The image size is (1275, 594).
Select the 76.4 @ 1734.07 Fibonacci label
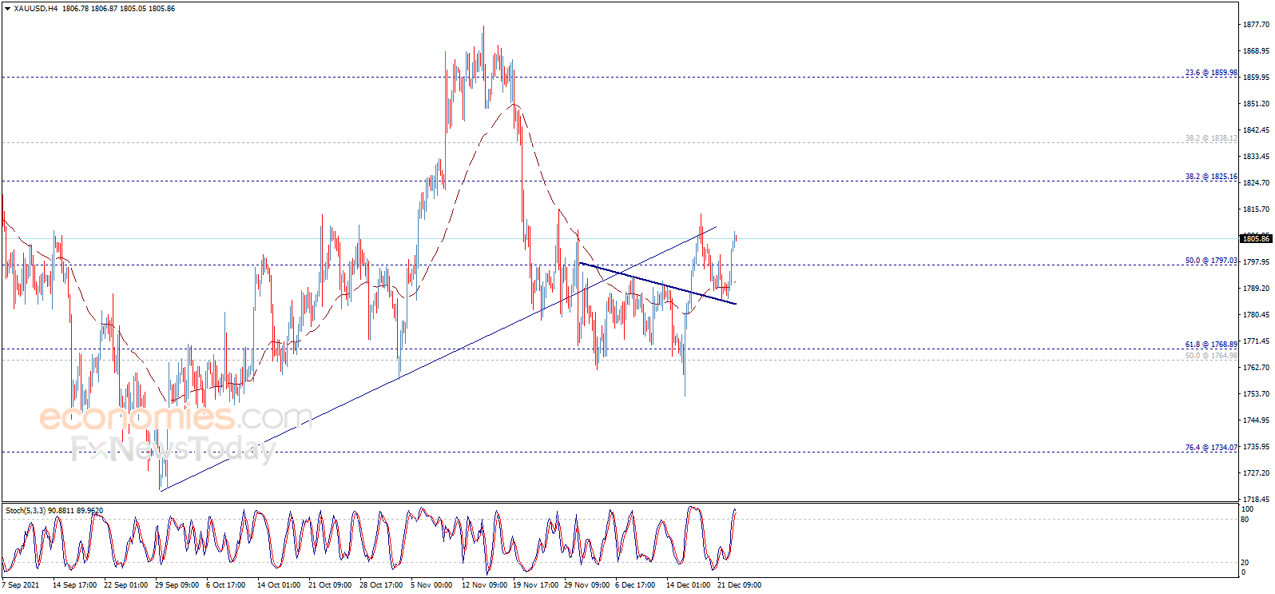pos(1210,448)
